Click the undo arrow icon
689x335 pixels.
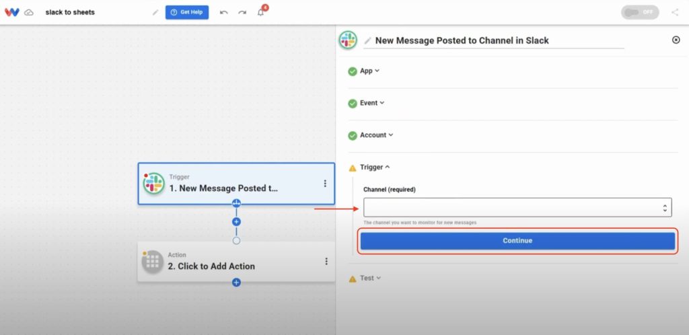pyautogui.click(x=223, y=12)
